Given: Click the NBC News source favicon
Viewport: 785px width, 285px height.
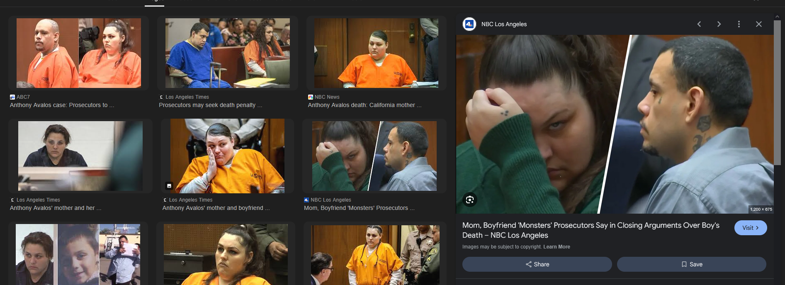Looking at the screenshot, I should (x=311, y=97).
